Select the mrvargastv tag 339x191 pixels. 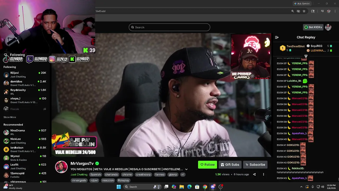coord(79,180)
